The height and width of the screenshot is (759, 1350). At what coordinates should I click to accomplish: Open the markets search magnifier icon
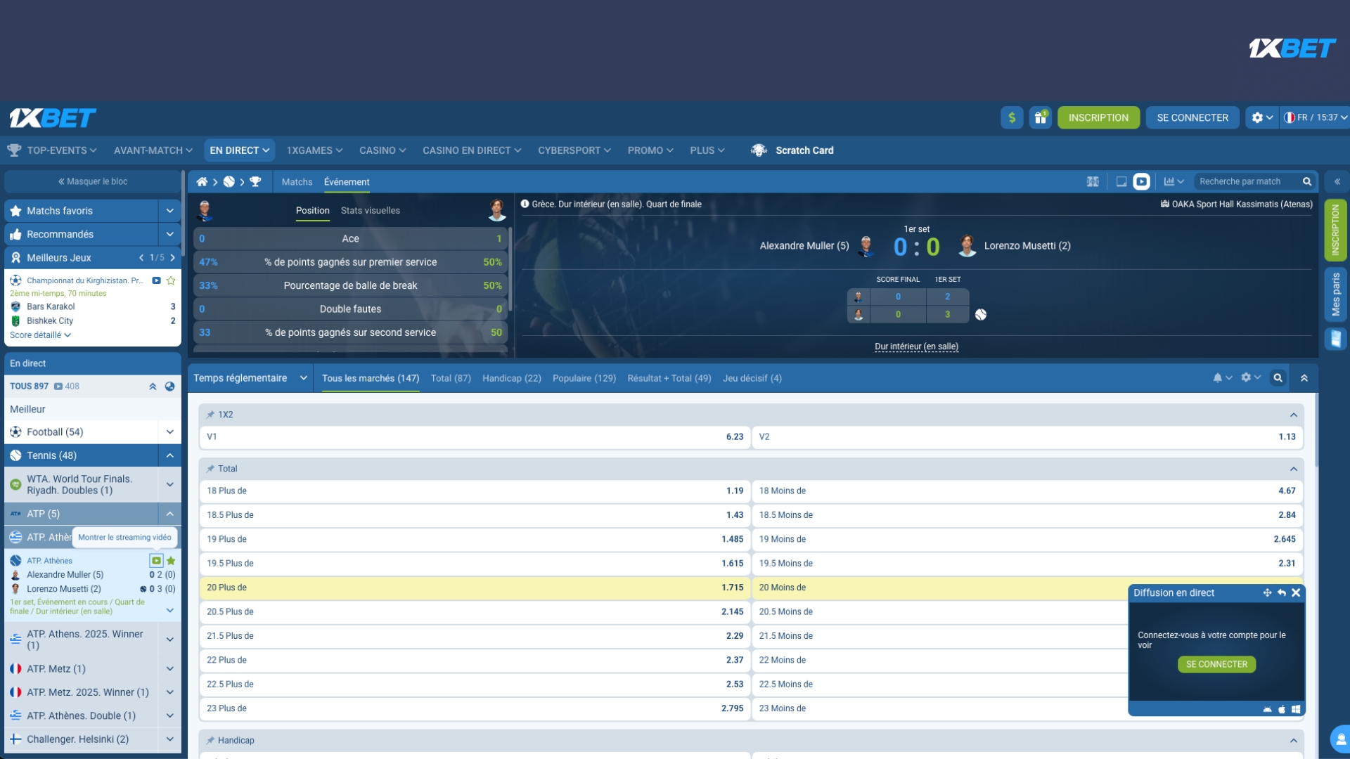pyautogui.click(x=1278, y=378)
